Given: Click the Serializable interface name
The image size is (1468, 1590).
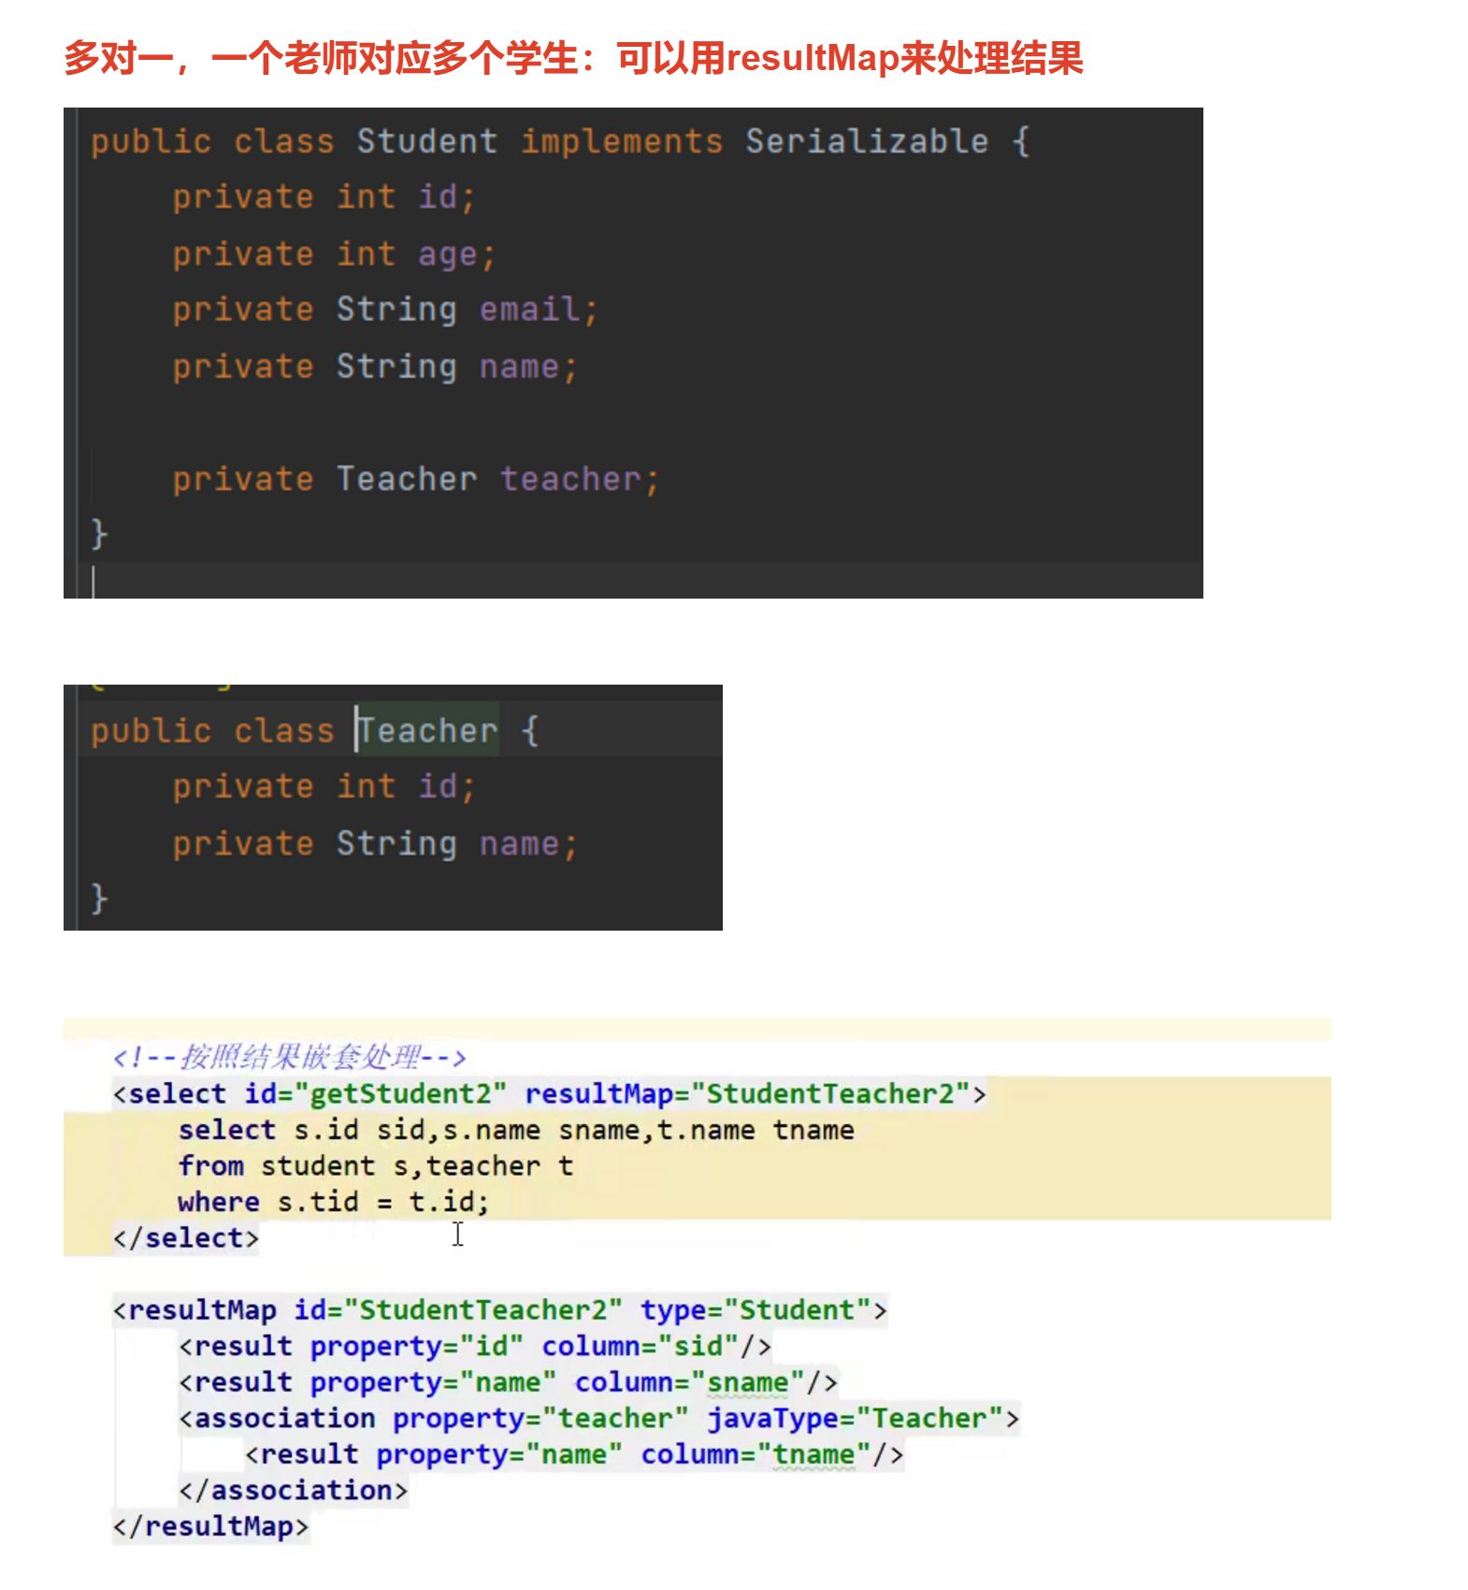Looking at the screenshot, I should click(866, 141).
